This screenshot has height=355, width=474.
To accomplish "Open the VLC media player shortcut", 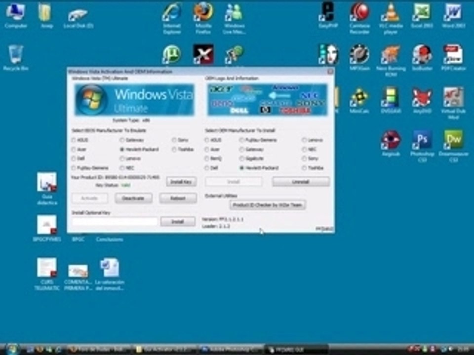I will [391, 18].
